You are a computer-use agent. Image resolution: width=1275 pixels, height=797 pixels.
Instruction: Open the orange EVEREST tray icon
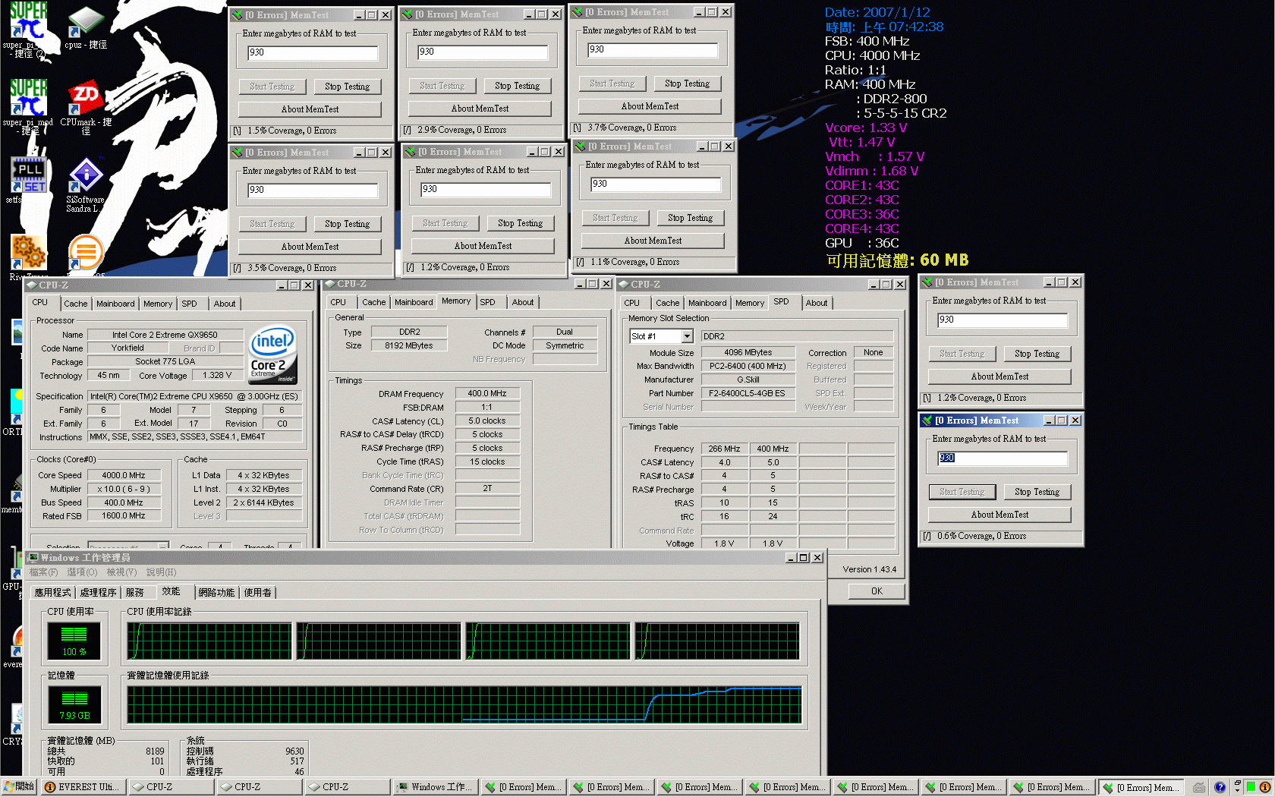coord(1265,787)
